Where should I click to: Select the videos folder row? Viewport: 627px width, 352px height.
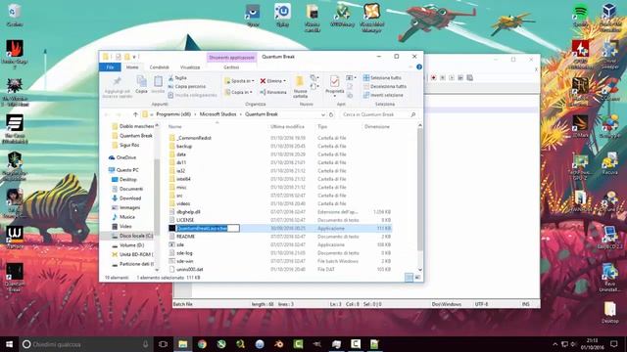pyautogui.click(x=279, y=204)
